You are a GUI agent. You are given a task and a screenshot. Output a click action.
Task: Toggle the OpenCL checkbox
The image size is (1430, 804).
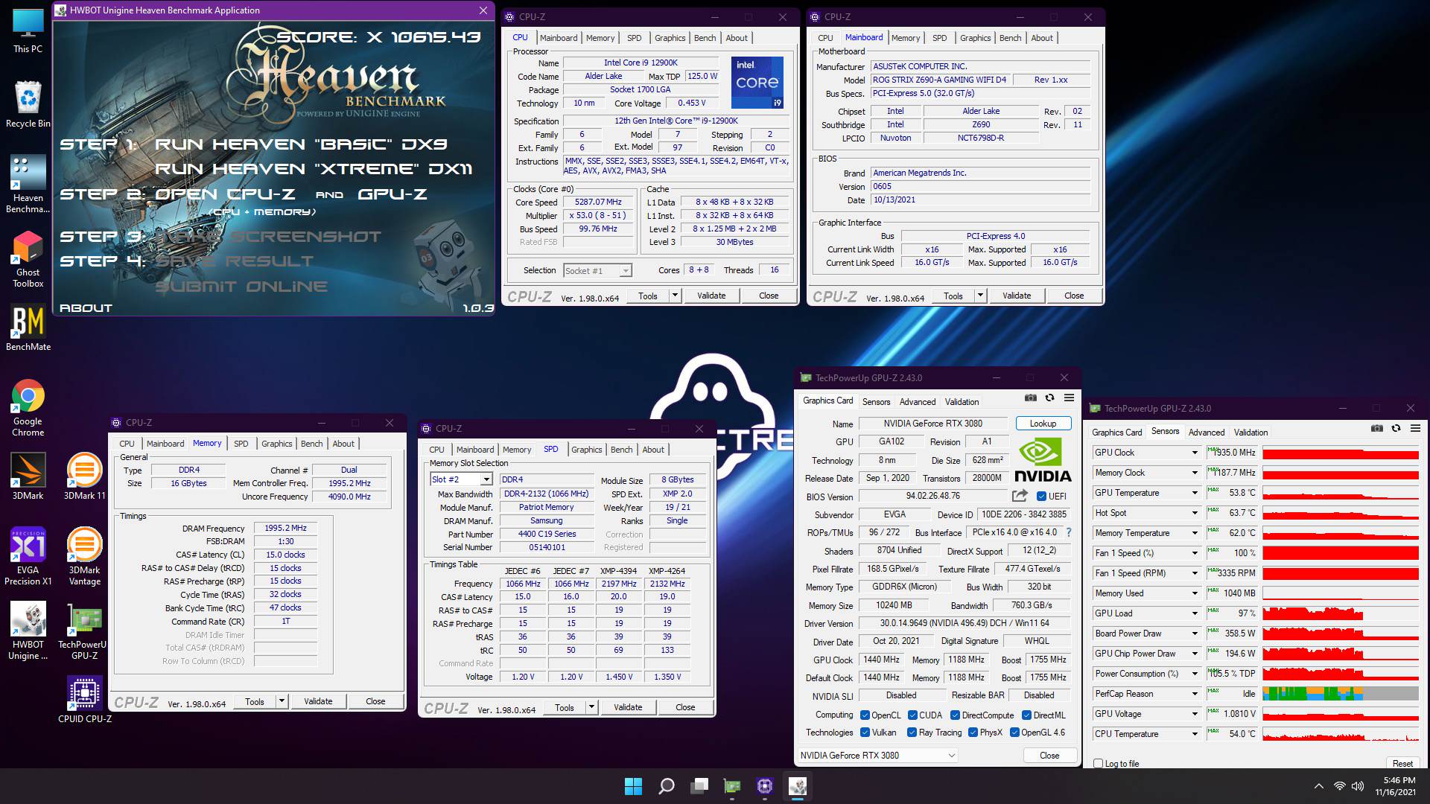coord(865,715)
